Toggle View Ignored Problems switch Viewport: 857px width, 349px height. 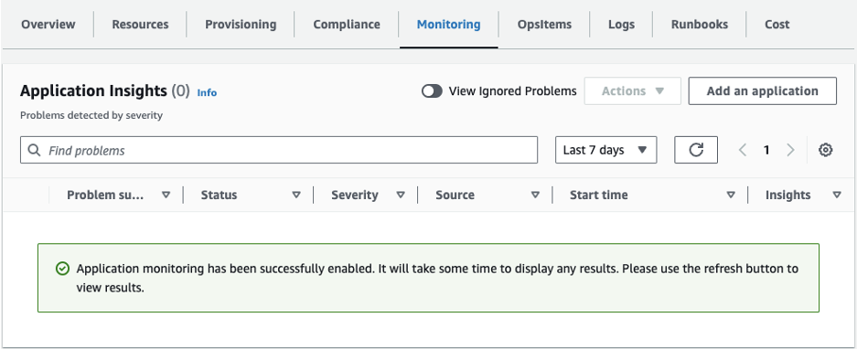pos(432,91)
